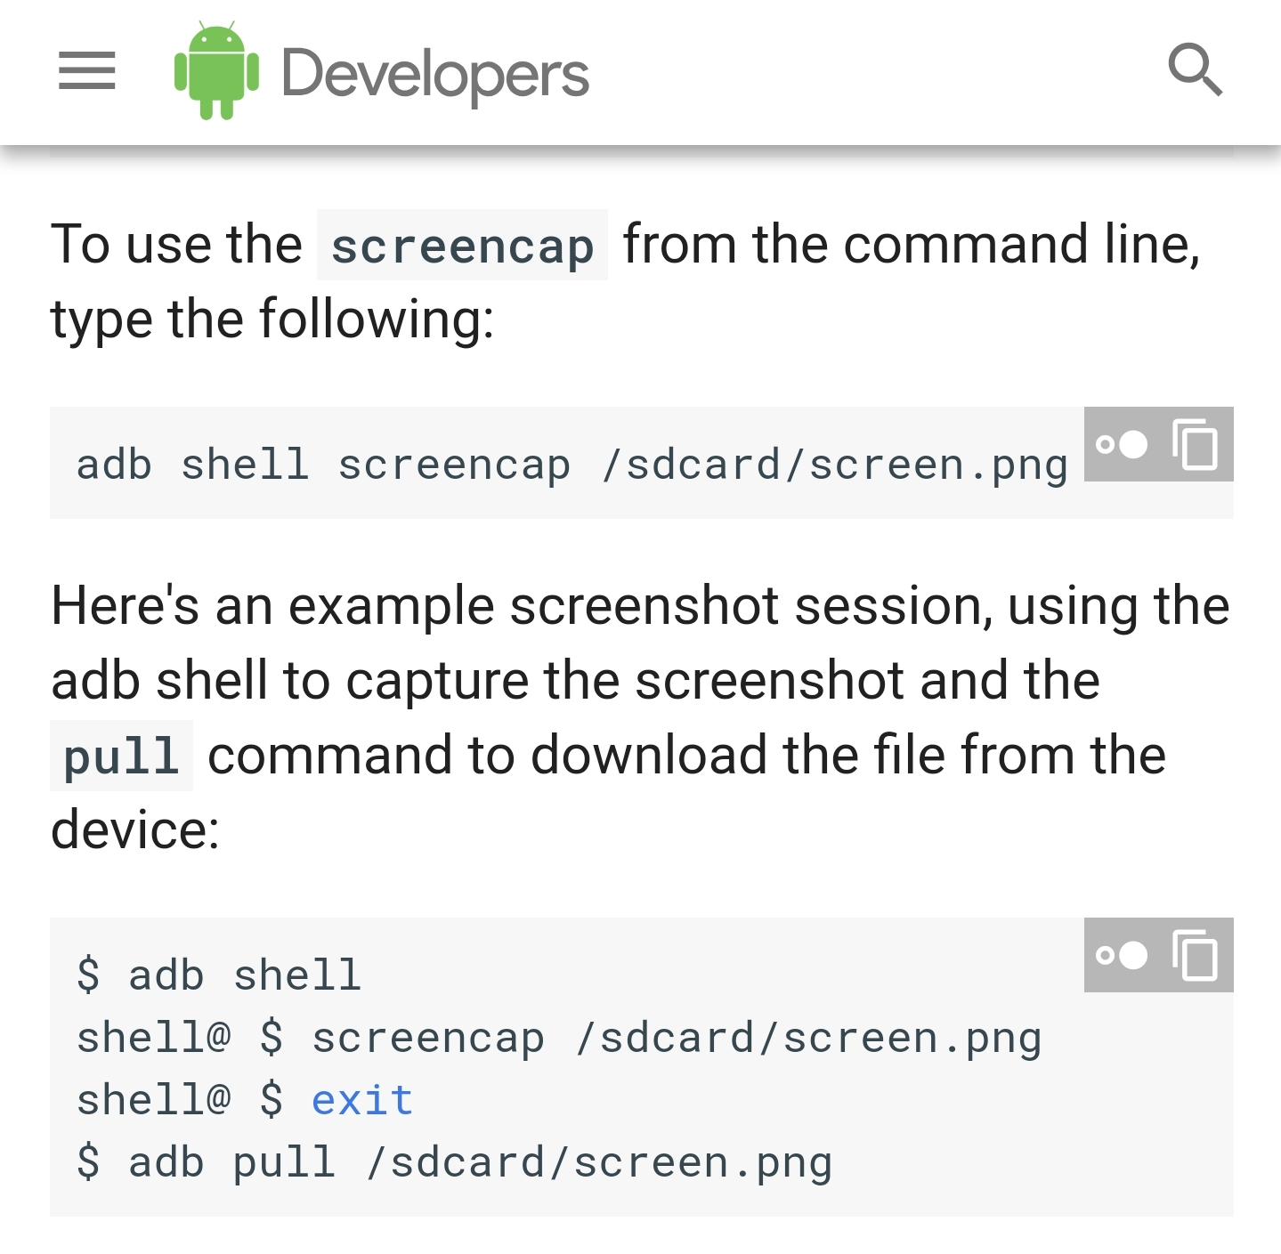The height and width of the screenshot is (1254, 1281).
Task: Click the 'shell@ $ screencap /sdcard/screen.png' line
Action: click(559, 1038)
